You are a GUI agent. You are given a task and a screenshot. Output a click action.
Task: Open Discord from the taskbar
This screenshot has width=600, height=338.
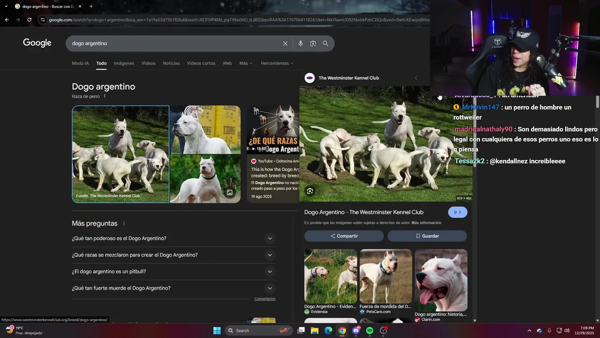[x=356, y=330]
